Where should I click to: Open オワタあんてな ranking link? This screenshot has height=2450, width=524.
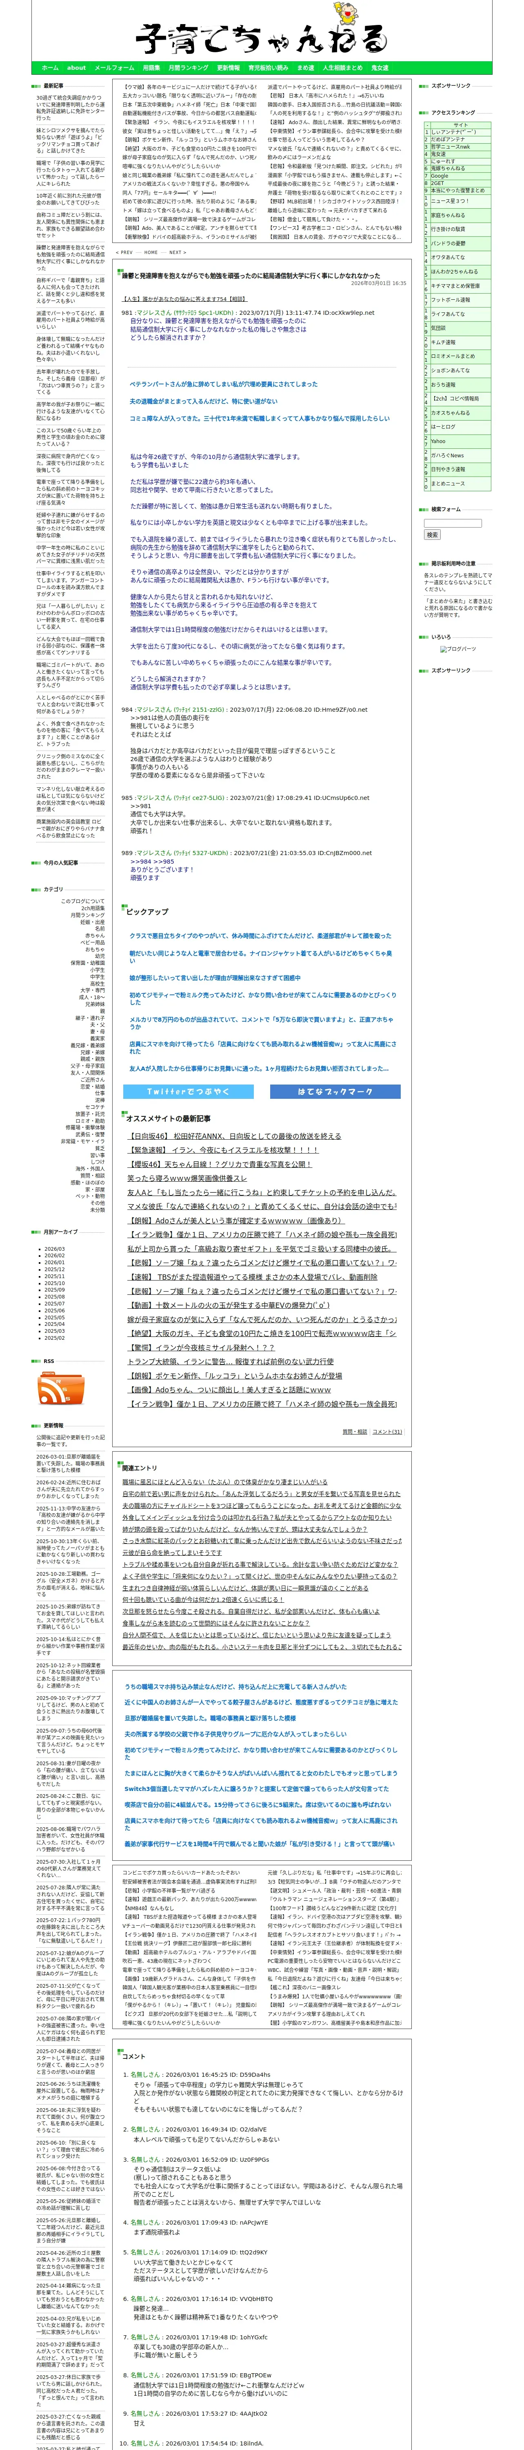(448, 257)
